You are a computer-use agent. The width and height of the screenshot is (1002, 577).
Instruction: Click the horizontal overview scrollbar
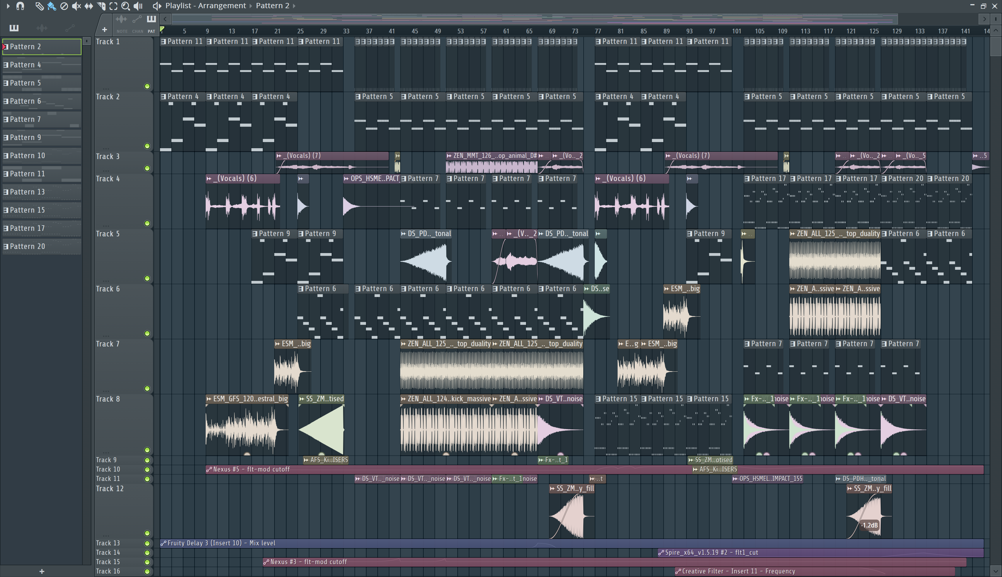tap(534, 19)
